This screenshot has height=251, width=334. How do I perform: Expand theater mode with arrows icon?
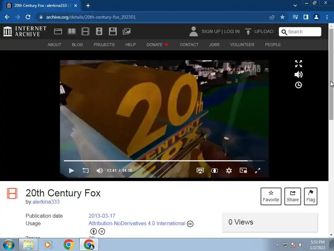pyautogui.click(x=298, y=64)
